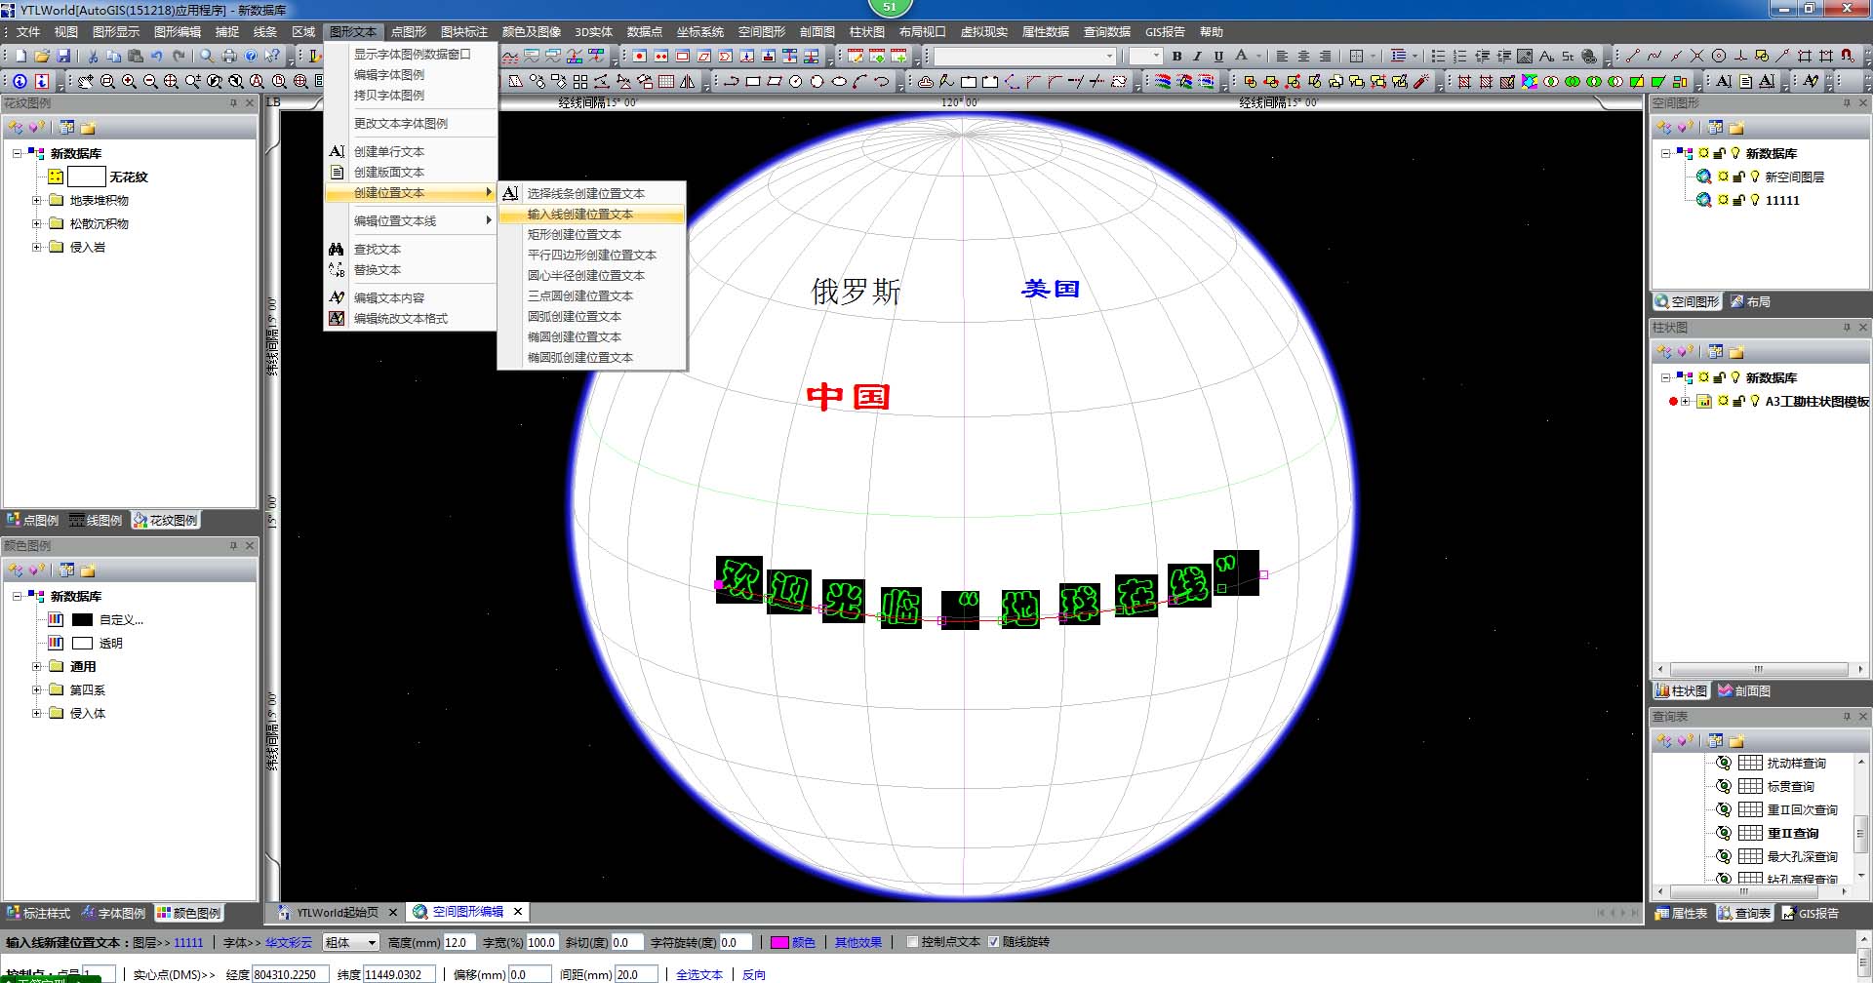Click the bulleted list icon

click(x=1438, y=57)
